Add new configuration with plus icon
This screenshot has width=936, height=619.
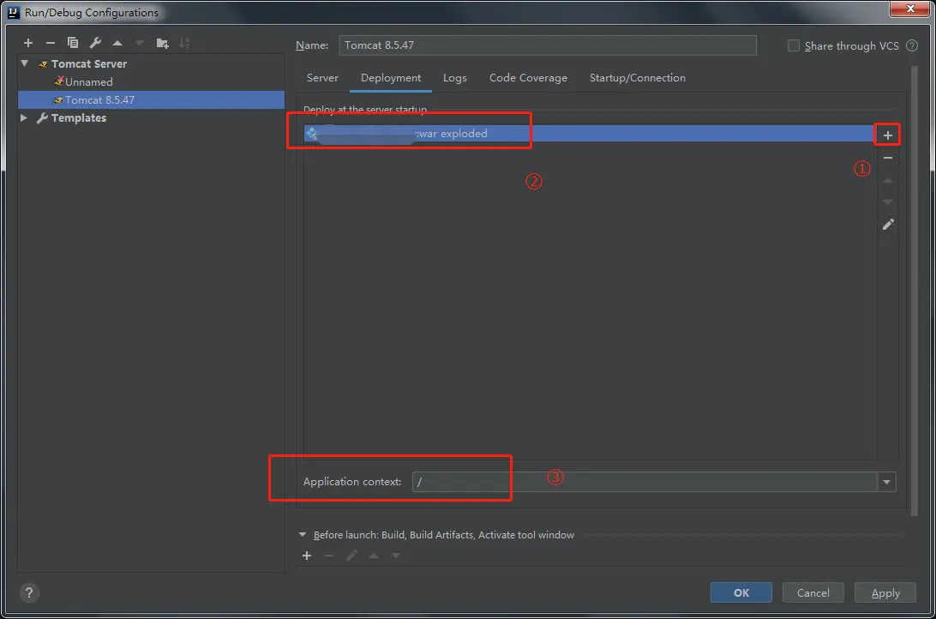[x=28, y=43]
